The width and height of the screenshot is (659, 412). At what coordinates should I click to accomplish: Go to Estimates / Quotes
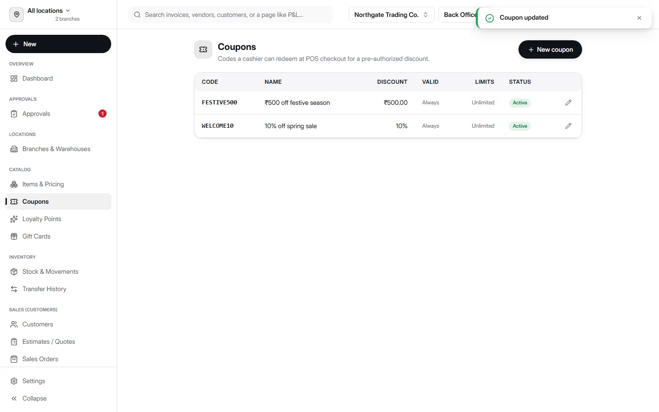(58, 342)
